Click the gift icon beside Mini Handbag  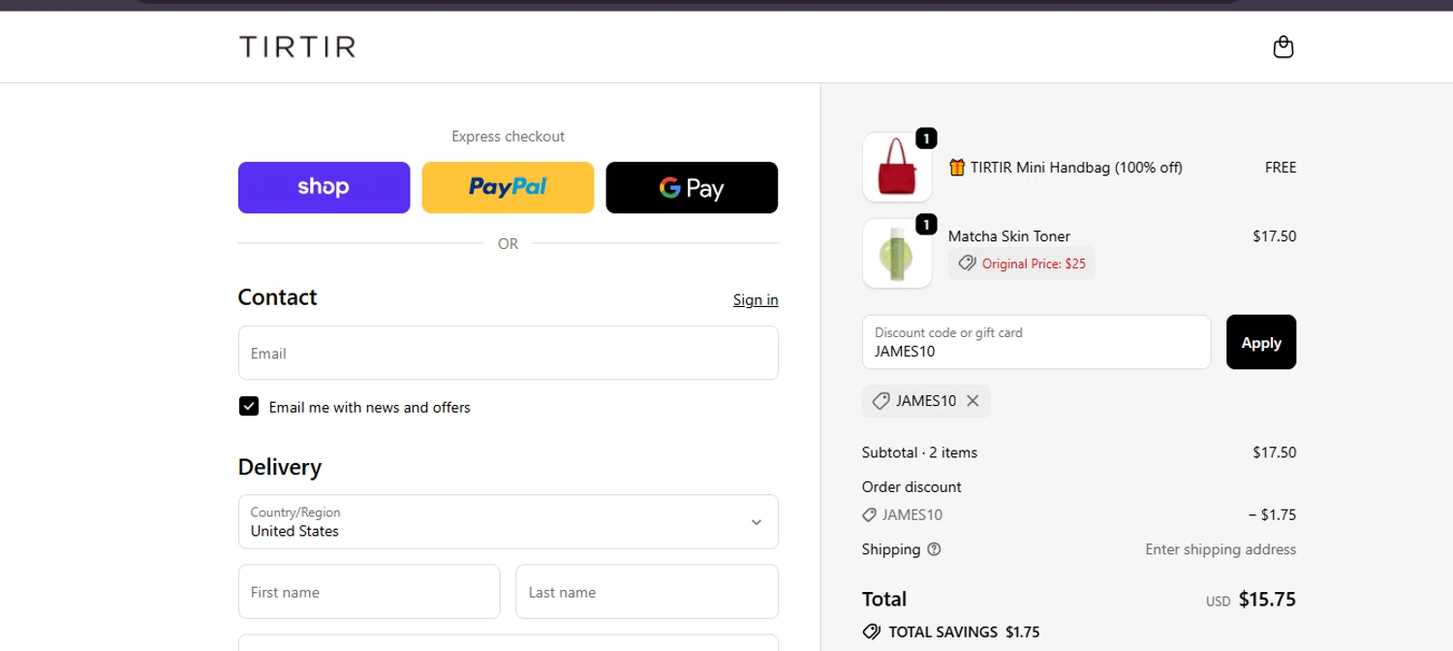pos(957,168)
